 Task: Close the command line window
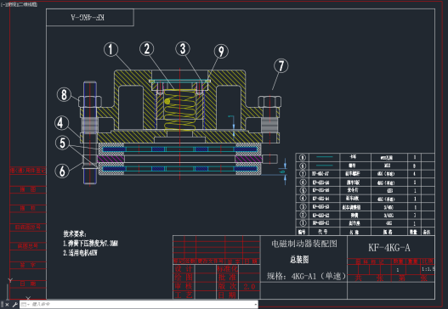pos(7,305)
